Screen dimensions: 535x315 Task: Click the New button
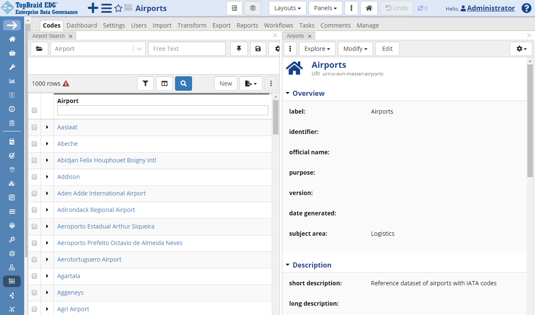226,83
